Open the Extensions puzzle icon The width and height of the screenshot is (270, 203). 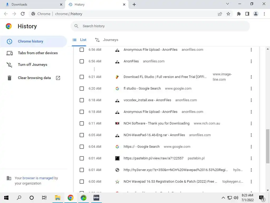[239, 14]
